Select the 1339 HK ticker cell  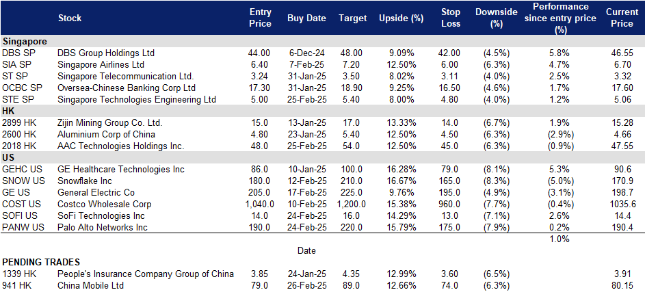pos(20,274)
